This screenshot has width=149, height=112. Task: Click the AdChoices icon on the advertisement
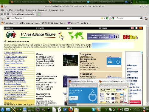(x=142, y=53)
